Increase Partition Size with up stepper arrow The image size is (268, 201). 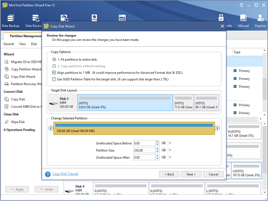pyautogui.click(x=157, y=149)
